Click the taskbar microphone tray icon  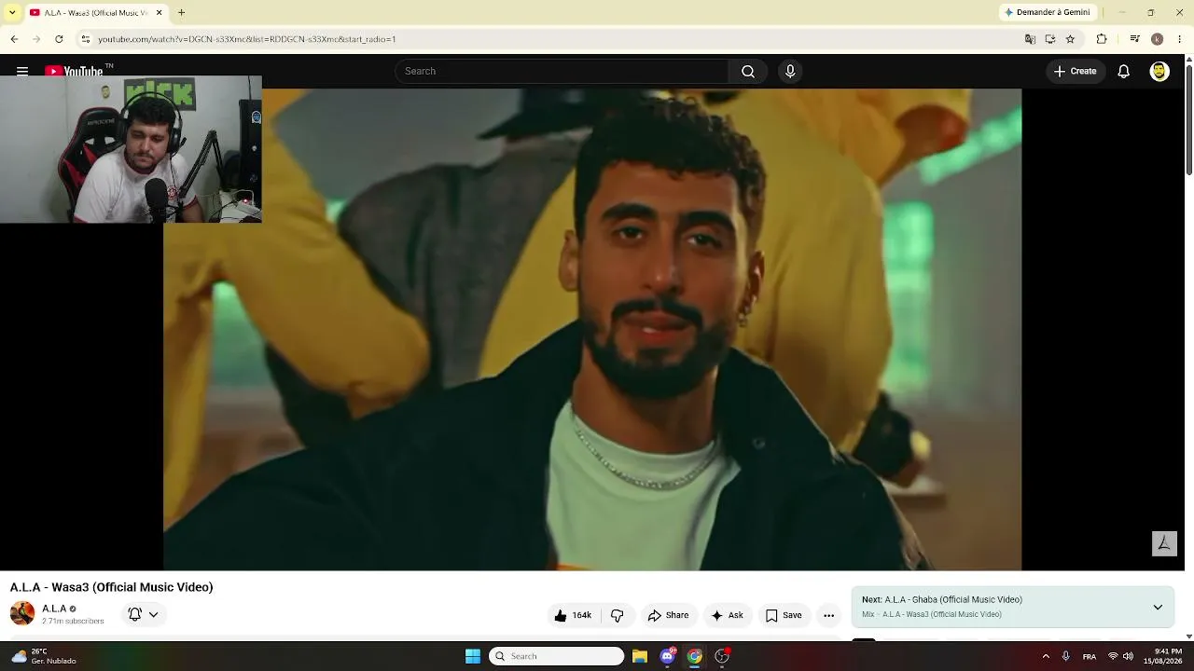(x=1065, y=656)
